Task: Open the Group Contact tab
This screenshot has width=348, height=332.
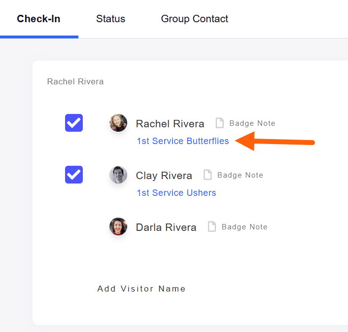Action: click(x=194, y=19)
